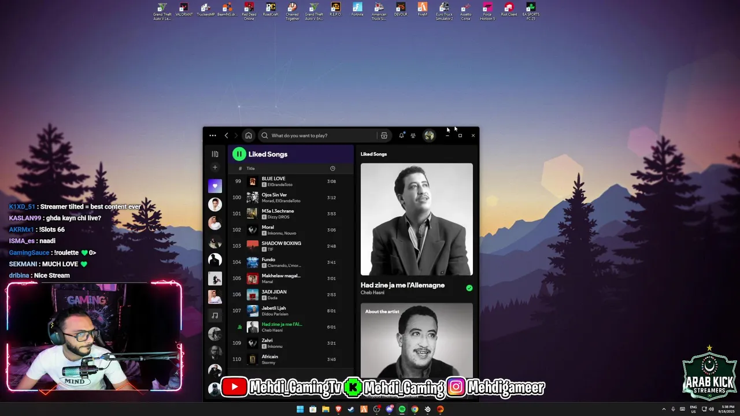Open the EA SPORTS FC 25 desktop icon
740x416 pixels.
pos(531,12)
